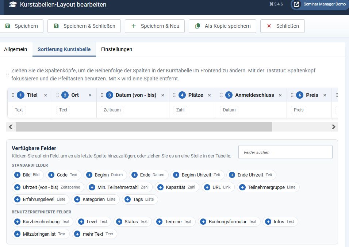Viewport: 349px width, 247px height.
Task: Click the drag handle of the Titel column
Action: (13, 95)
